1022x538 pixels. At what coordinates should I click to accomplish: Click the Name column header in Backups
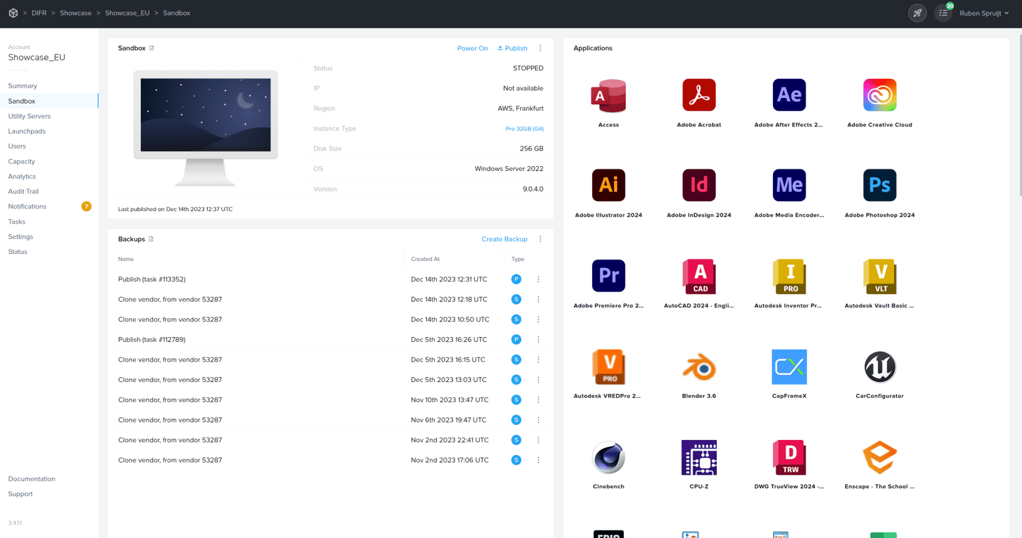[126, 259]
